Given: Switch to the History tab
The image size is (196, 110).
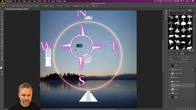Looking at the screenshot, I should pyautogui.click(x=177, y=53).
